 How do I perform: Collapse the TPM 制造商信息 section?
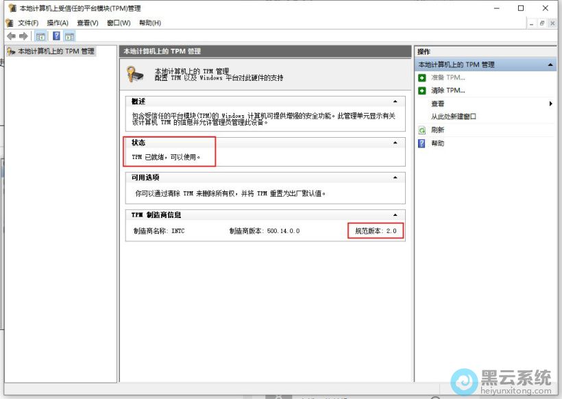click(x=395, y=215)
